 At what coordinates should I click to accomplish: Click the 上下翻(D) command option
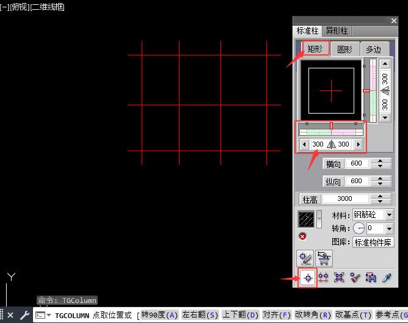click(241, 315)
